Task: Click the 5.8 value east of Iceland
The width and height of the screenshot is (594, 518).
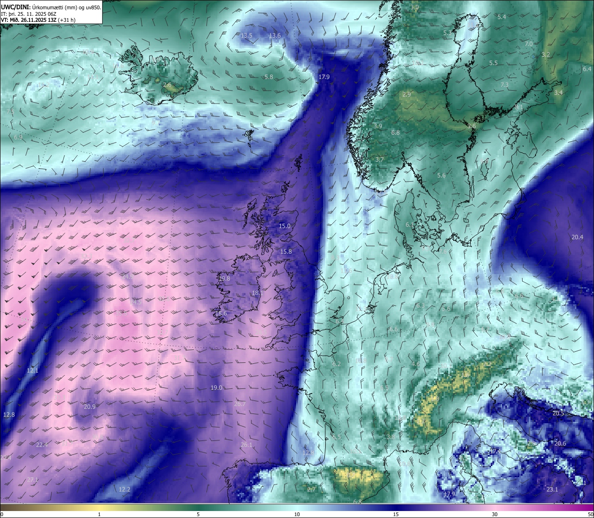Action: coord(269,77)
